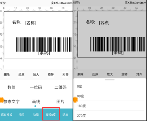Select the [名称] field on left label
147x121 pixels.
tap(30, 23)
